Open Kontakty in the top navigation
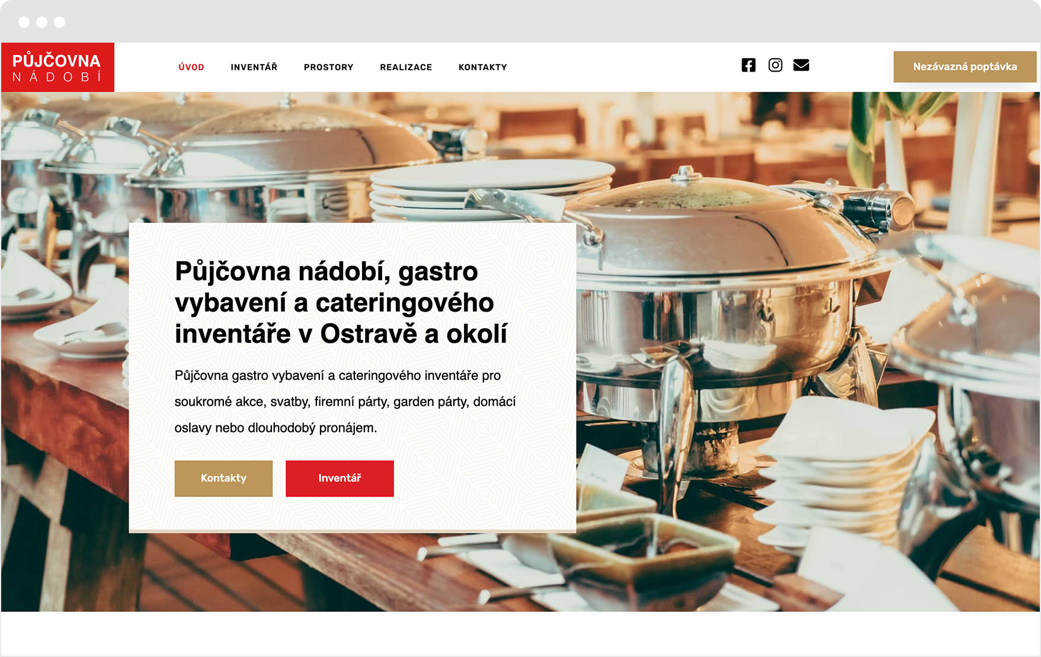 483,67
